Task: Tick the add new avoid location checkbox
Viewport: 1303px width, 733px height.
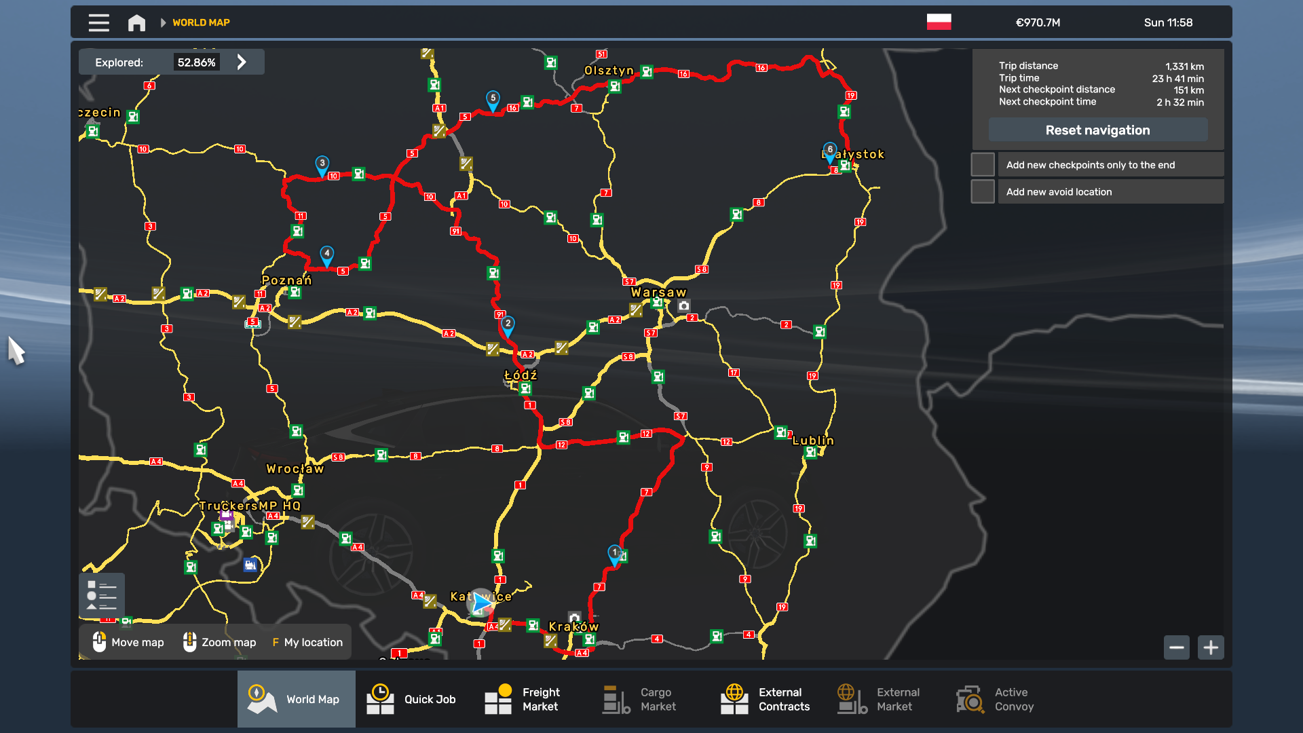Action: [x=982, y=192]
